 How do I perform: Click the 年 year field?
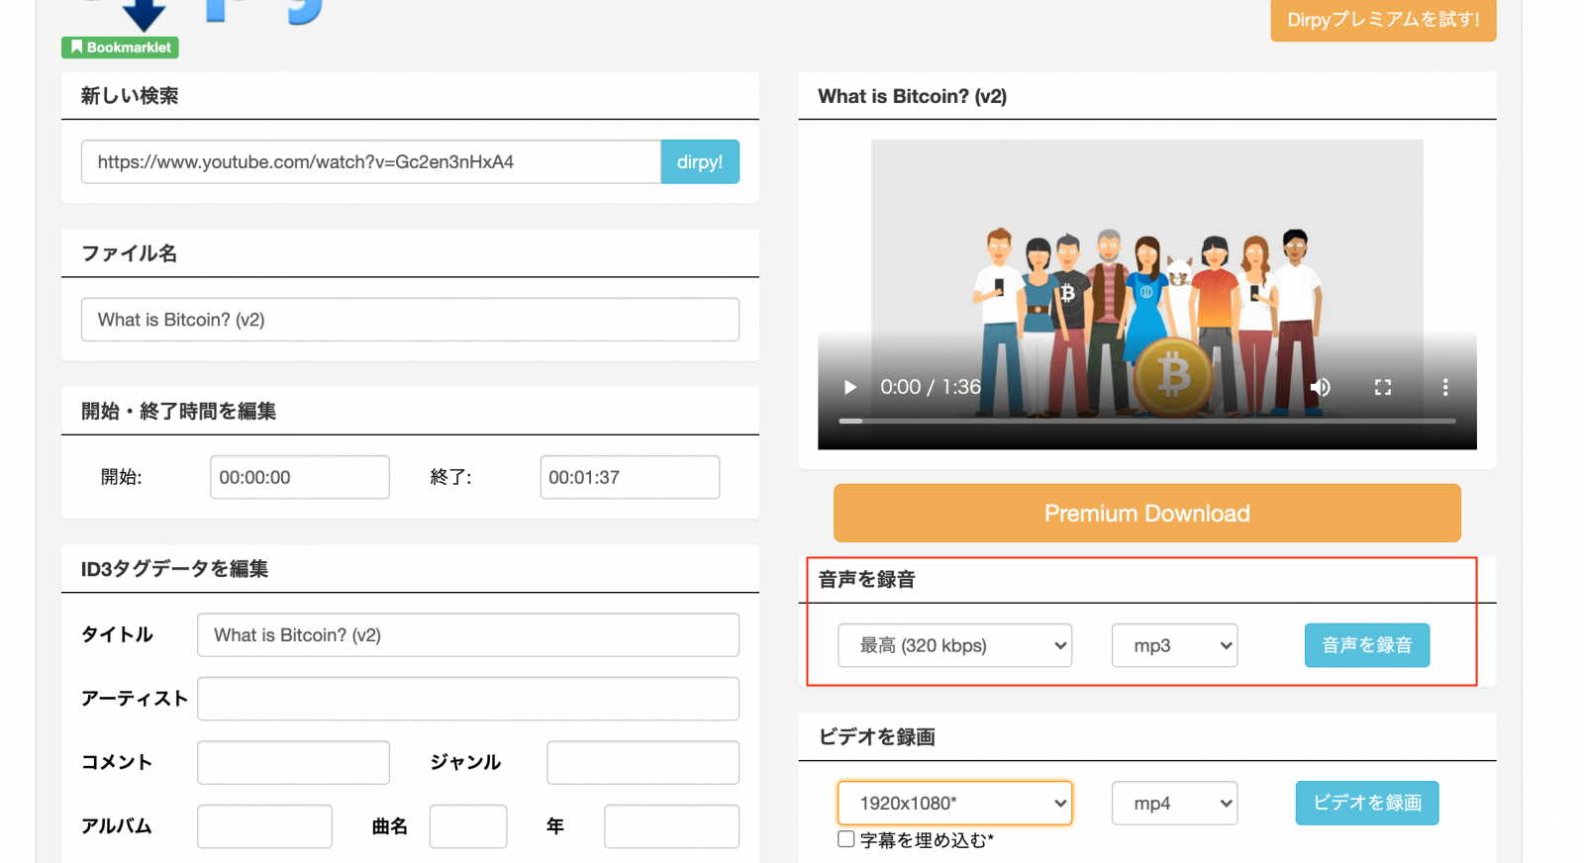671,826
